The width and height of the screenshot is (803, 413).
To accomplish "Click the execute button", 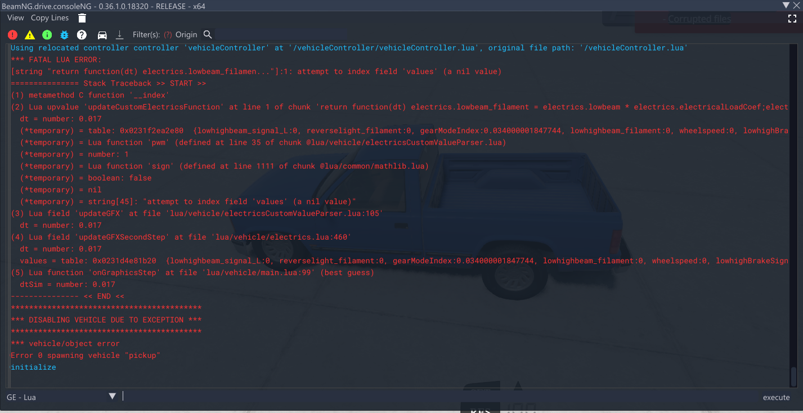I will (x=776, y=397).
